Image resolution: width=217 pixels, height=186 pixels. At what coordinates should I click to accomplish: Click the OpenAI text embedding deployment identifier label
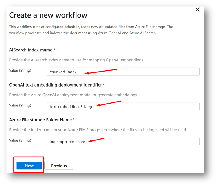point(56,85)
